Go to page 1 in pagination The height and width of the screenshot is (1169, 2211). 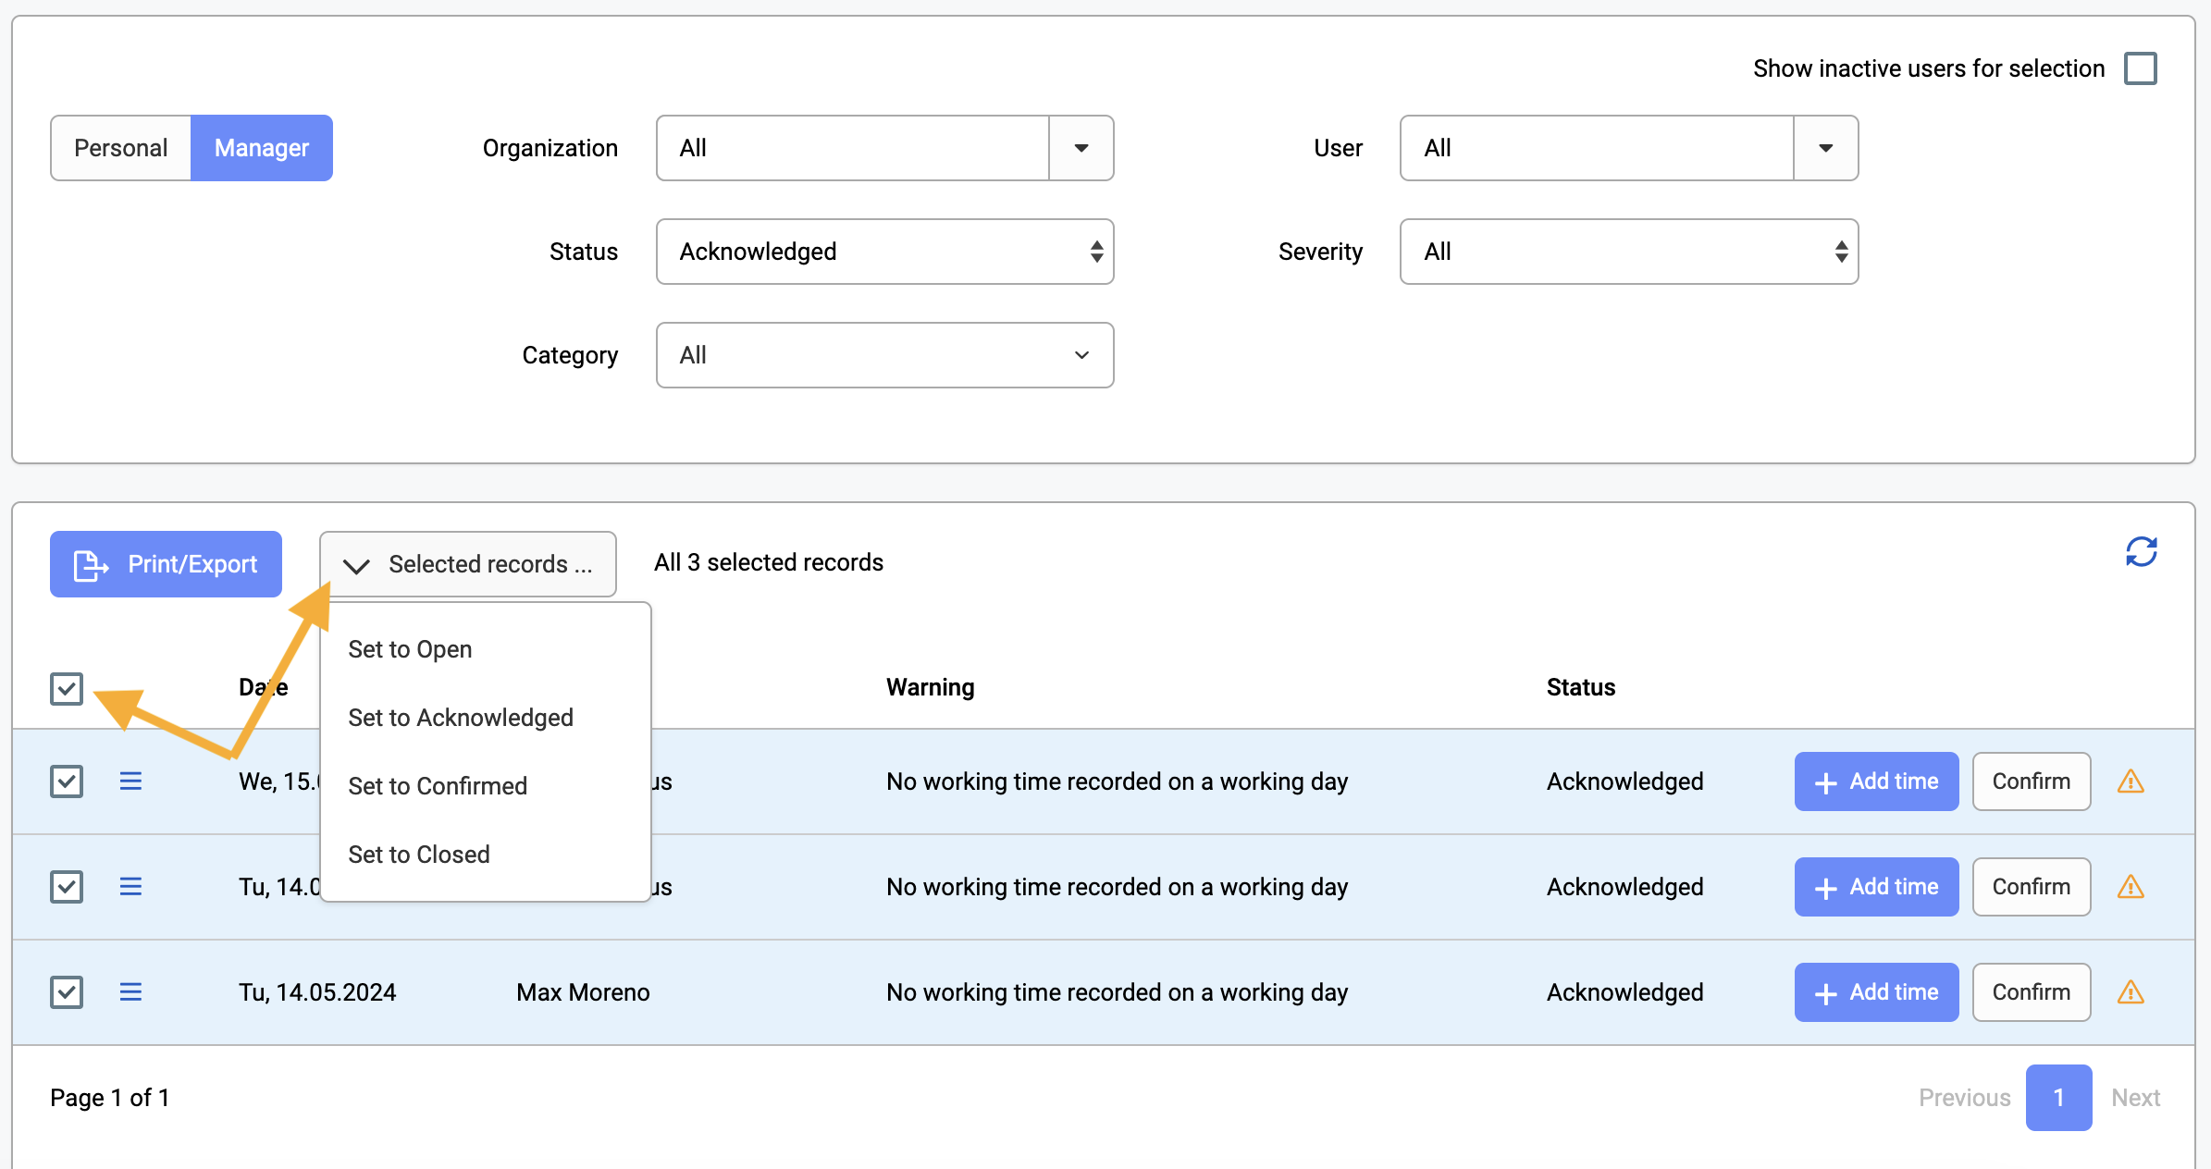pos(2058,1098)
